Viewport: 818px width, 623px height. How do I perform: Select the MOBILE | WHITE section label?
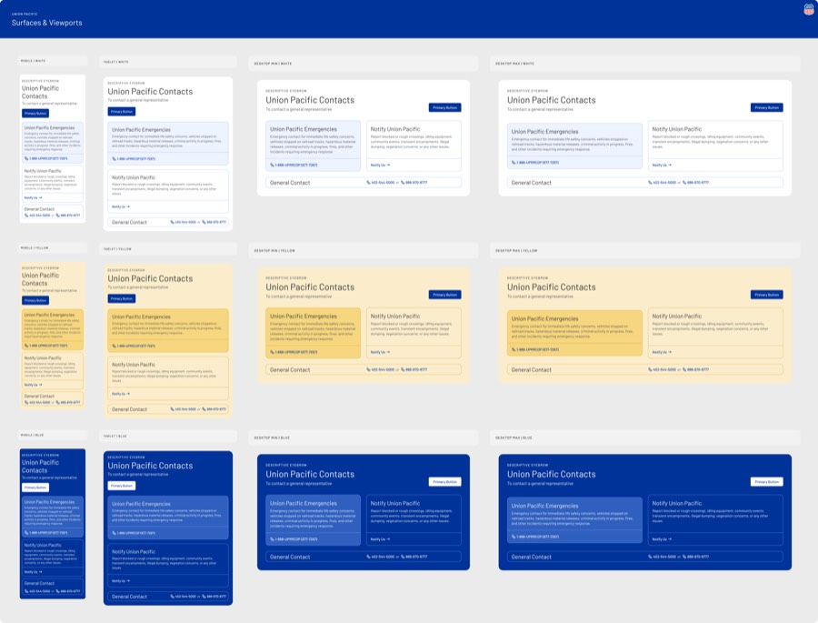click(x=33, y=61)
